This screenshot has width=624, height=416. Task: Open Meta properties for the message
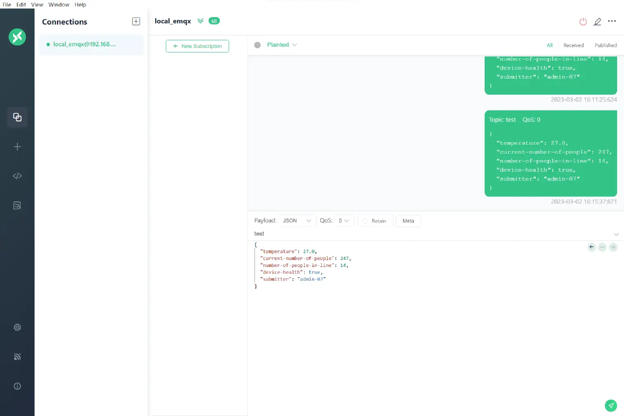pyautogui.click(x=408, y=221)
